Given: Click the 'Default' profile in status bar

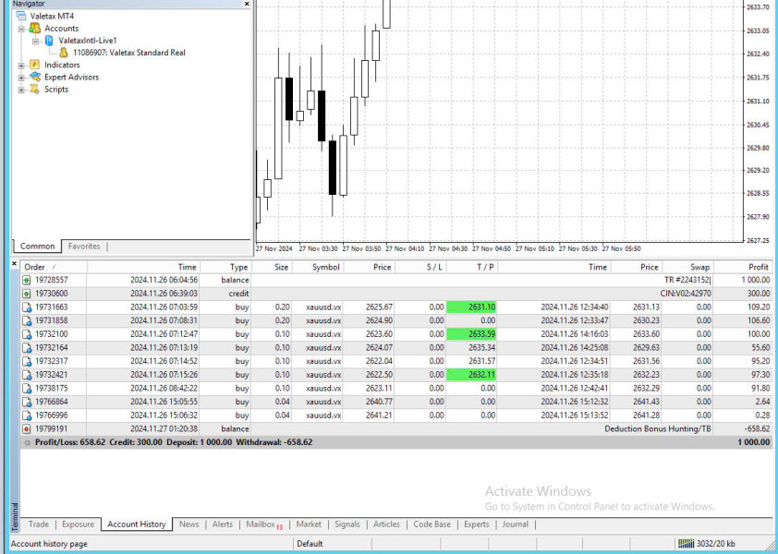Looking at the screenshot, I should (x=310, y=544).
